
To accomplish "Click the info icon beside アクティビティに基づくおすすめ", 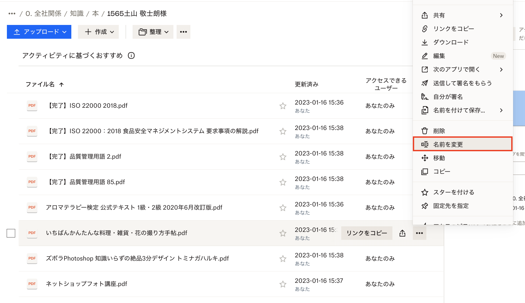I will (x=131, y=55).
